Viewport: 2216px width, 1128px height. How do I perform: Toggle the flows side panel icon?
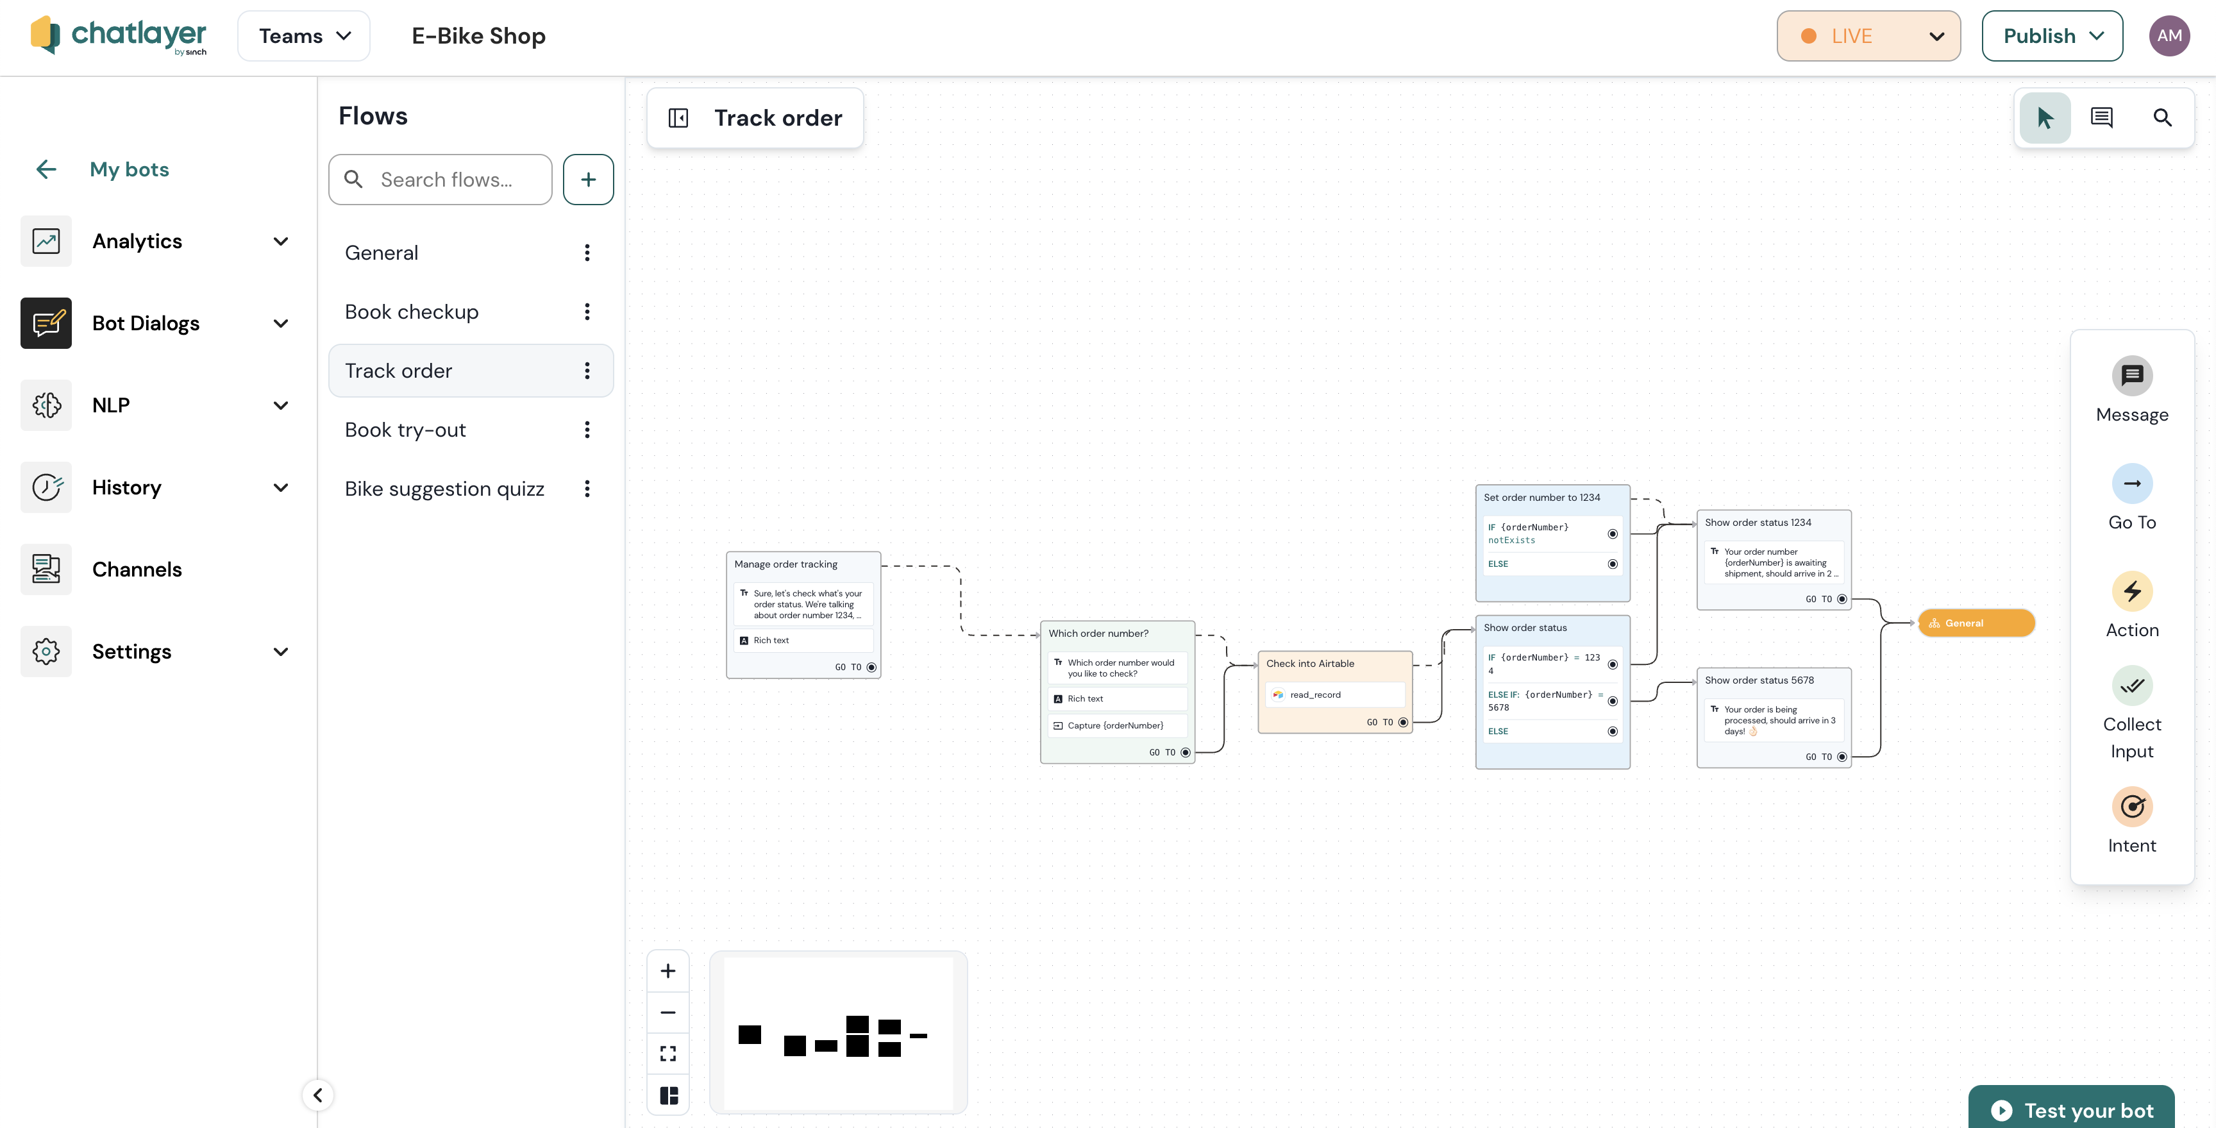point(678,118)
